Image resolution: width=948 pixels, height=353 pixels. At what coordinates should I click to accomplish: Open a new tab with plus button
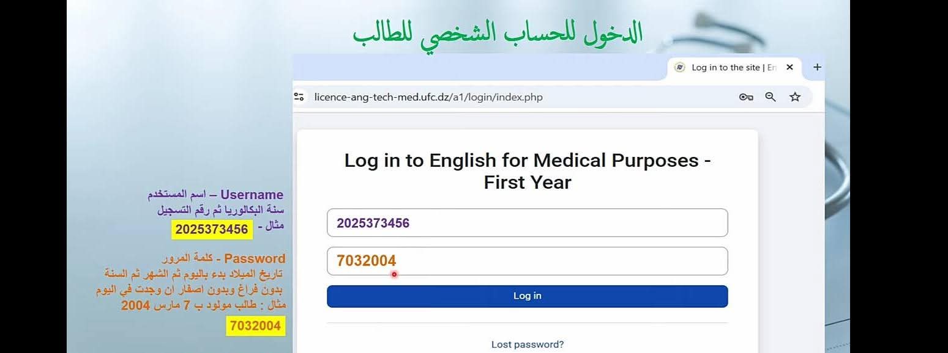tap(817, 67)
